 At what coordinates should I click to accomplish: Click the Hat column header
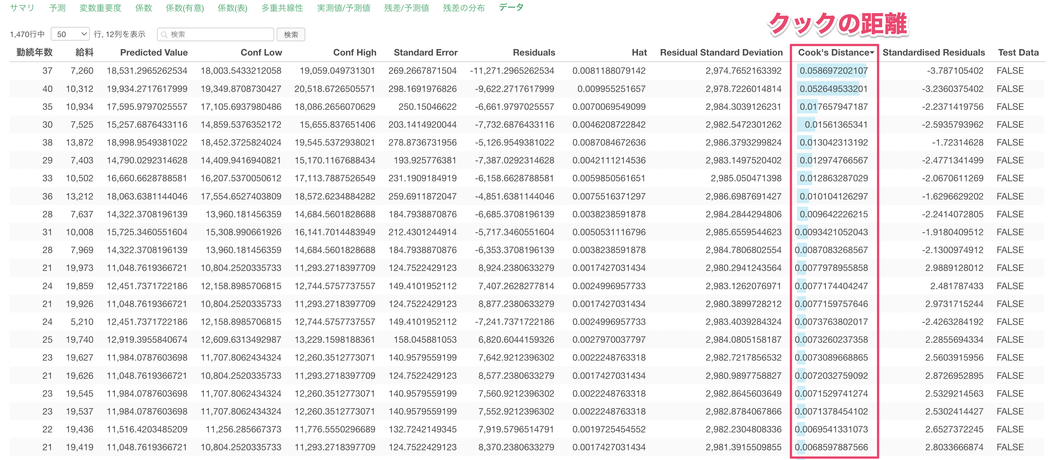pyautogui.click(x=639, y=52)
